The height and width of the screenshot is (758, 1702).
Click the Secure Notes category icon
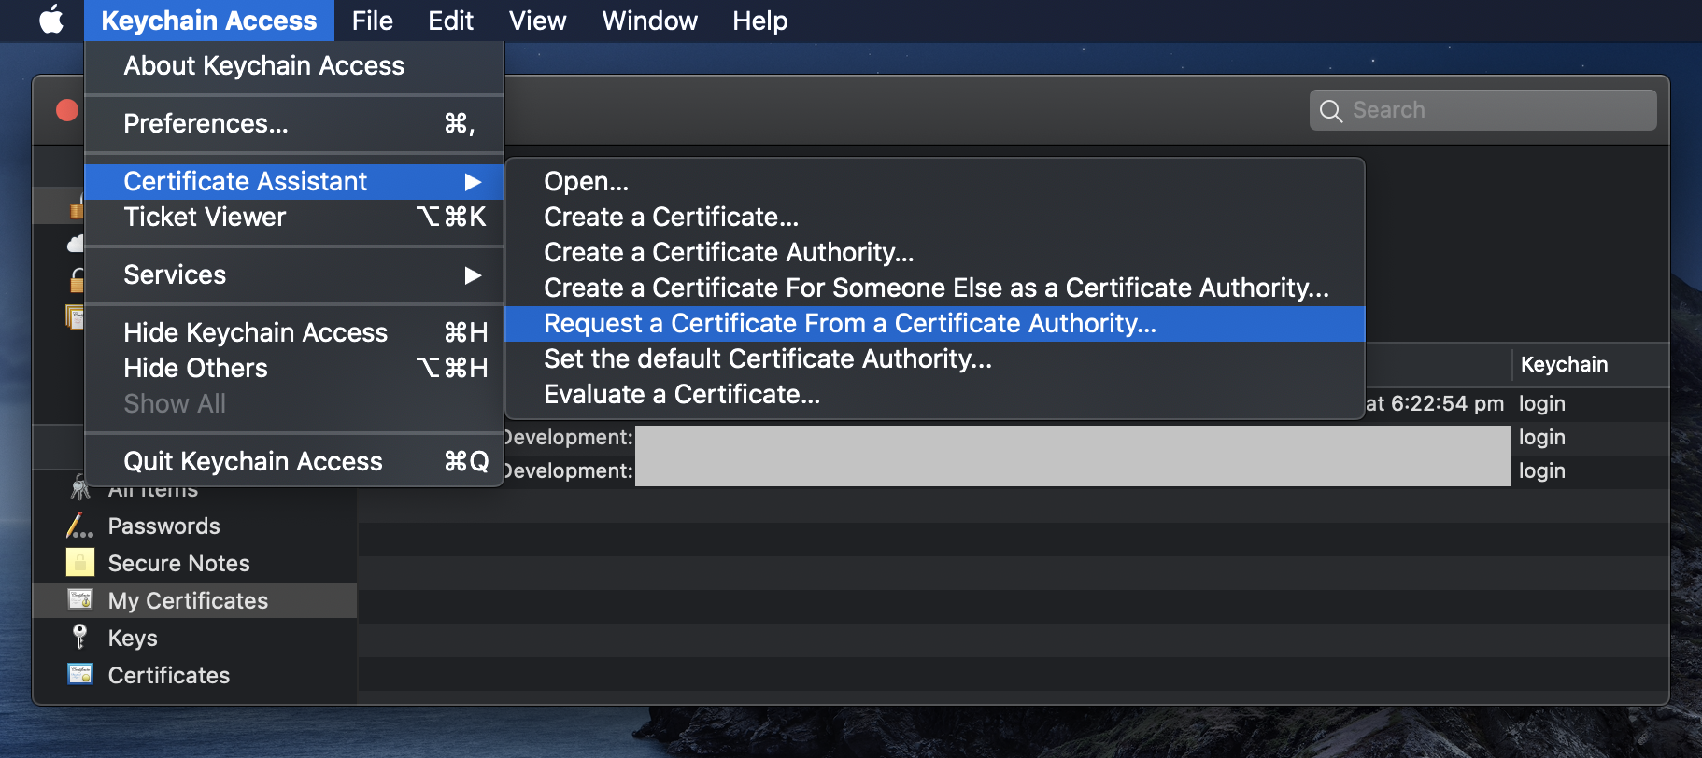coord(80,563)
